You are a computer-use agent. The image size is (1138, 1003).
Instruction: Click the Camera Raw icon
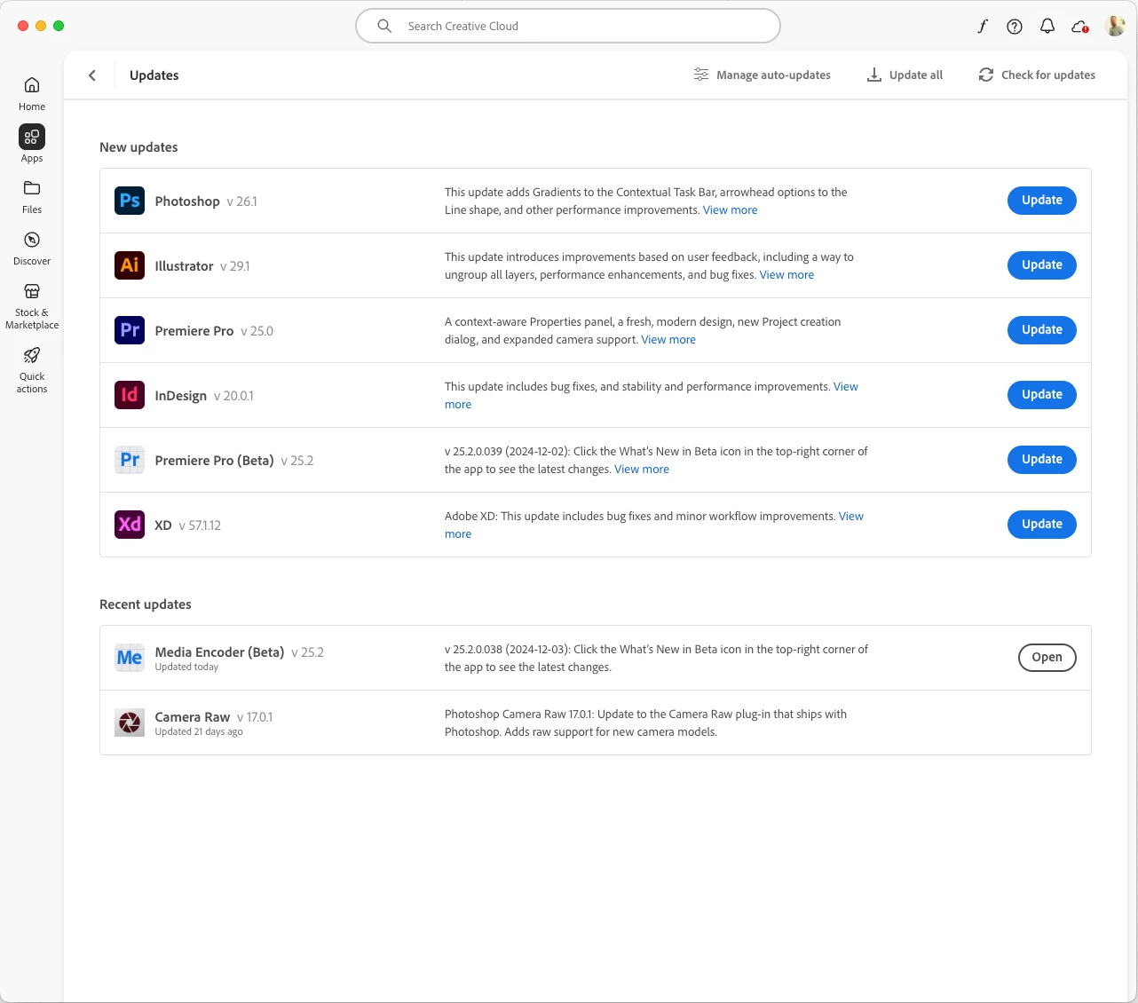tap(130, 723)
